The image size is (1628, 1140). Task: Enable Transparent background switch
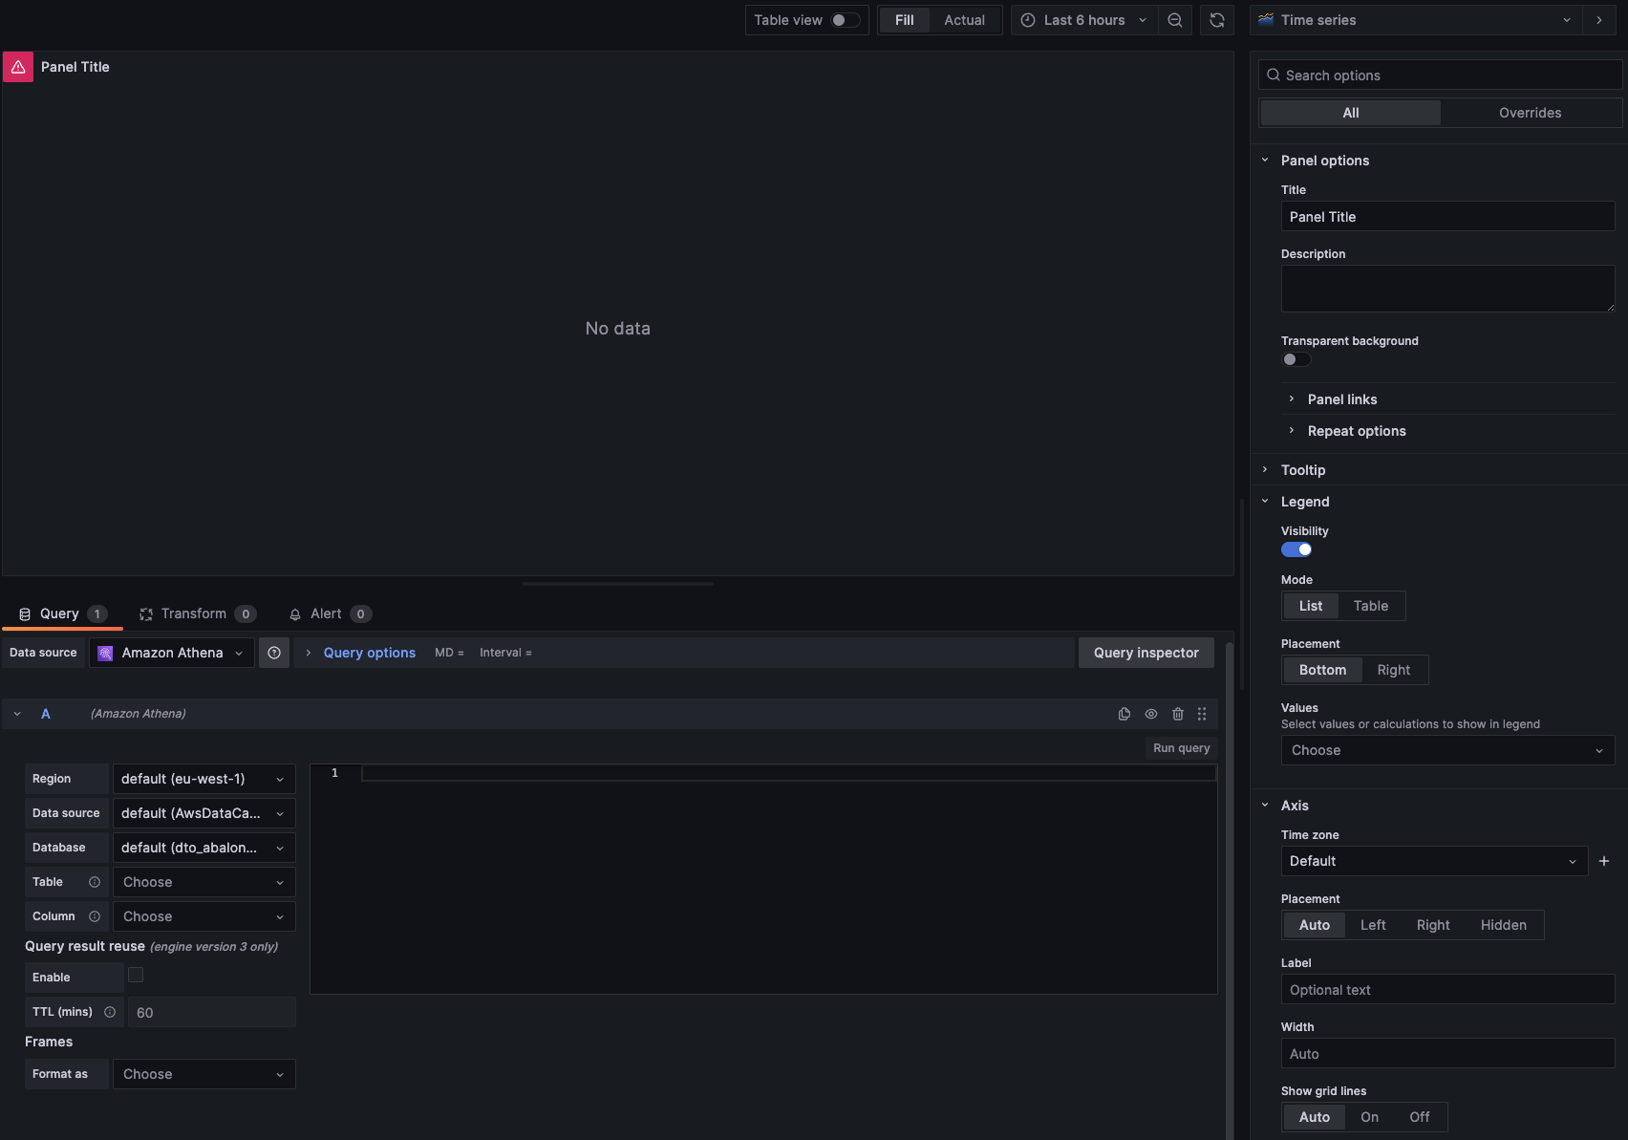[x=1296, y=359]
